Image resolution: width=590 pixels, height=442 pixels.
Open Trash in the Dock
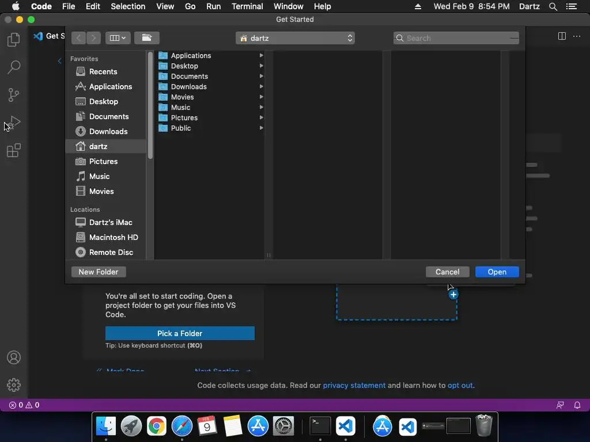tap(484, 425)
